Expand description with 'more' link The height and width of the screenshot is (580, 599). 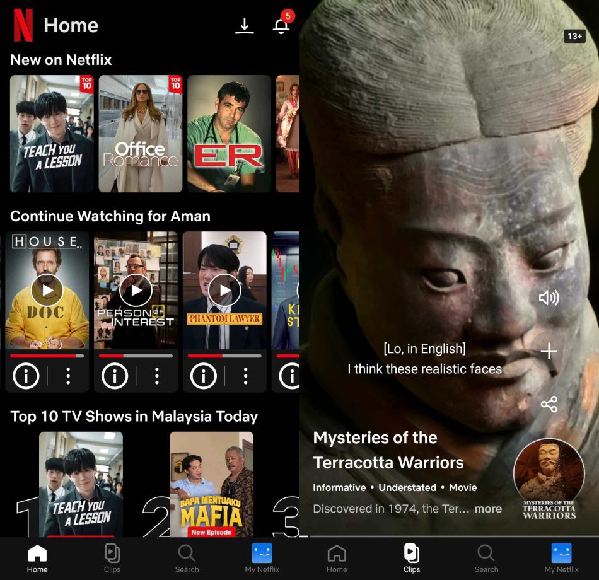coord(488,509)
